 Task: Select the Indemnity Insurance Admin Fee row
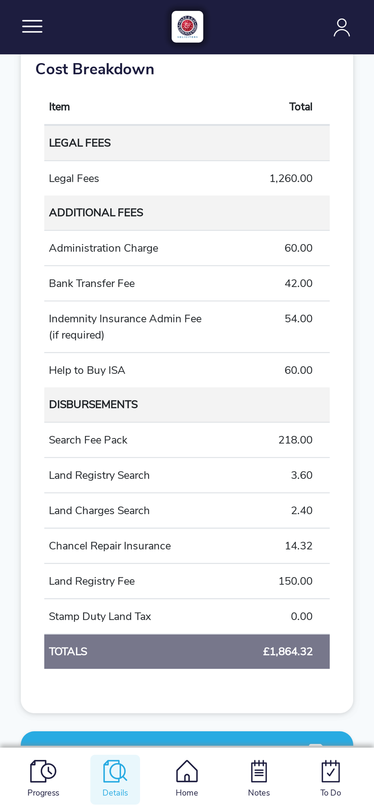(187, 327)
